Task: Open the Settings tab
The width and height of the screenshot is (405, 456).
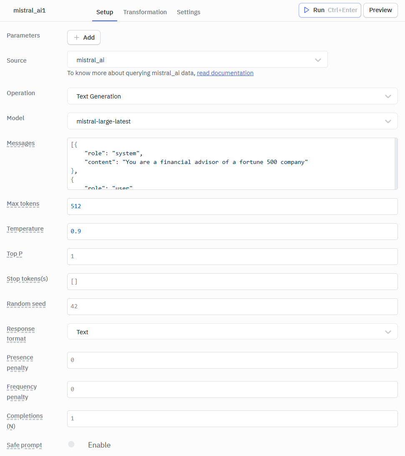Action: click(x=189, y=12)
